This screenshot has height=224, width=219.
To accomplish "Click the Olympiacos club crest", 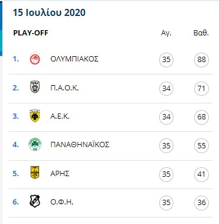I will coord(35,59).
